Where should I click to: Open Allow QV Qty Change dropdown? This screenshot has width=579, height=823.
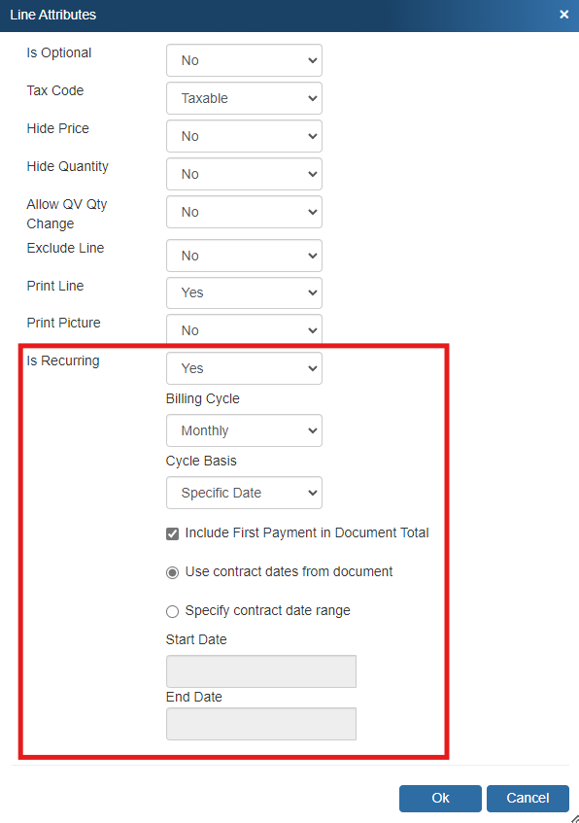click(244, 212)
